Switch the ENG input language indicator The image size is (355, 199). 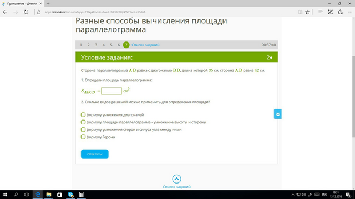[324, 195]
